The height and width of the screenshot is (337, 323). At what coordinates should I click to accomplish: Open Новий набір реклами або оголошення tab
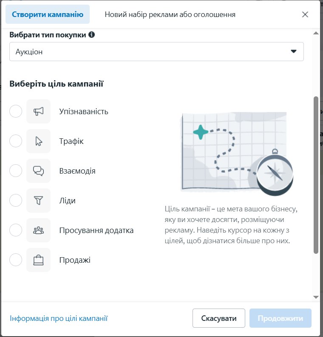pos(170,14)
